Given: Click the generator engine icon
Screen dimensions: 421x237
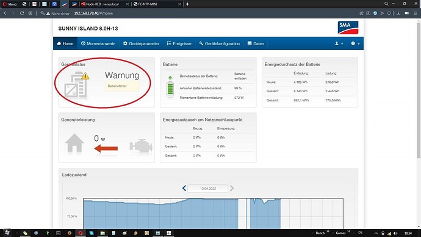Looking at the screenshot, I should pos(141,147).
